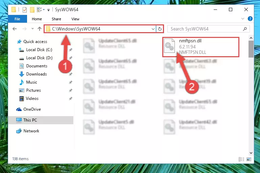Viewport: 260px width, 173px height.
Task: Click the Network icon in sidebar
Action: [19, 131]
